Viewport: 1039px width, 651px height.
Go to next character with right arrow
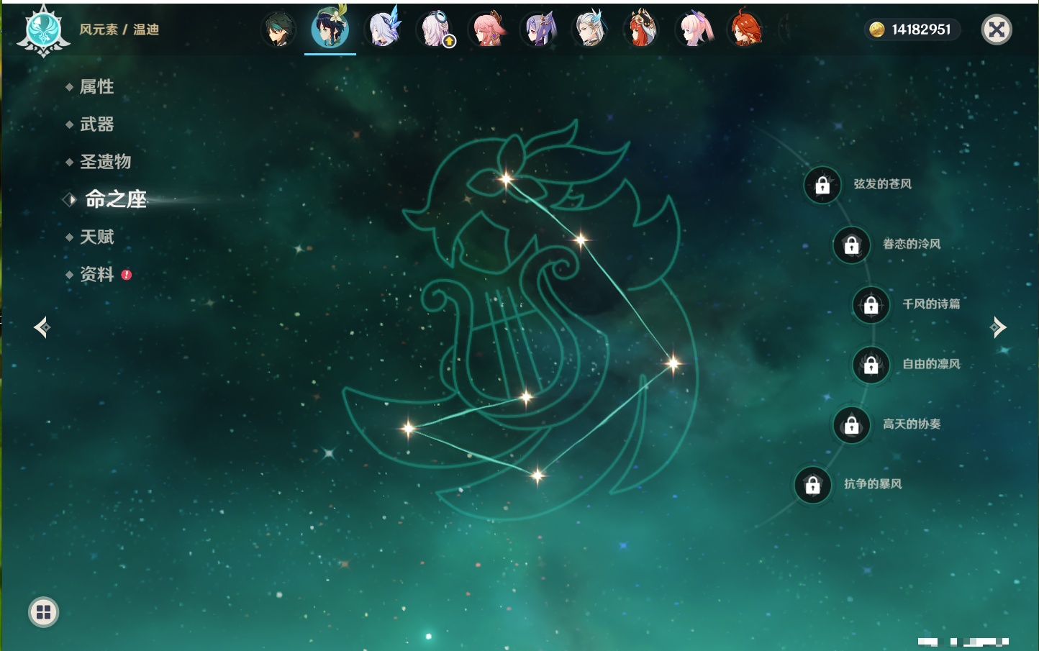998,327
